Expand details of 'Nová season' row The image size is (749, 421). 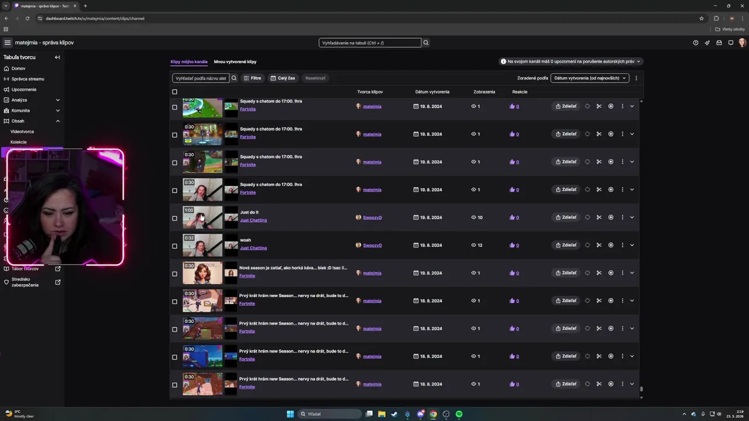(632, 273)
